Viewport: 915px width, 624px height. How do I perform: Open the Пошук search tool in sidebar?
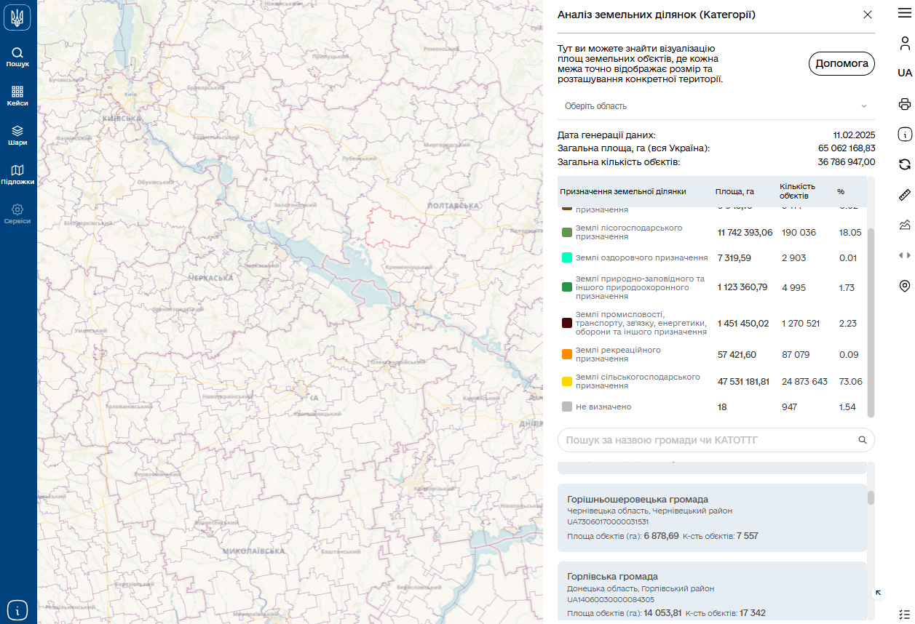pyautogui.click(x=17, y=57)
